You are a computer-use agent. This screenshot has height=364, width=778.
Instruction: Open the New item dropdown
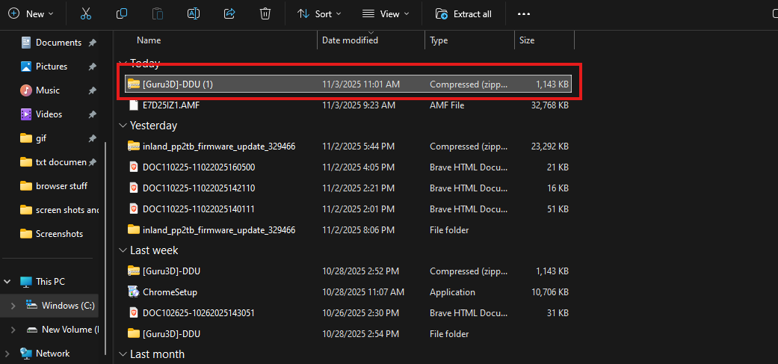pos(31,14)
